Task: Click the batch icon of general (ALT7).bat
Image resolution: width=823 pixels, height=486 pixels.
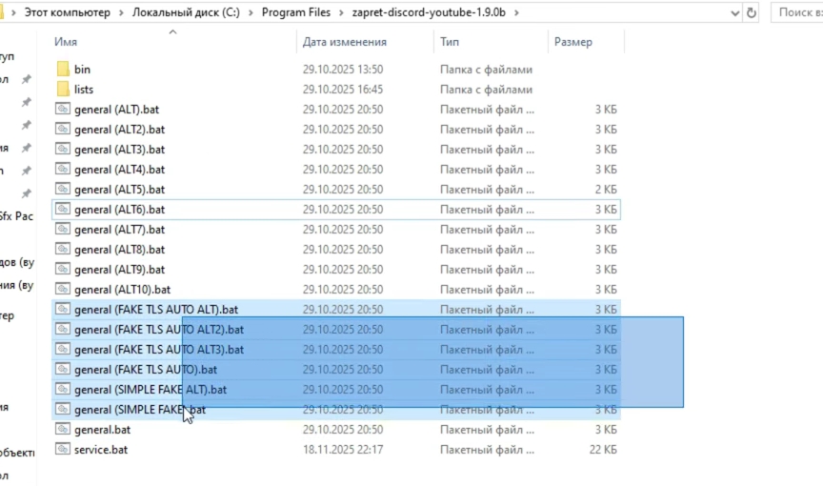Action: (63, 229)
